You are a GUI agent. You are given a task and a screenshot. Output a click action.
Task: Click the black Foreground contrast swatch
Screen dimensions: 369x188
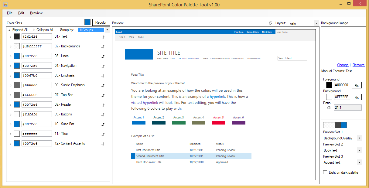(329, 85)
